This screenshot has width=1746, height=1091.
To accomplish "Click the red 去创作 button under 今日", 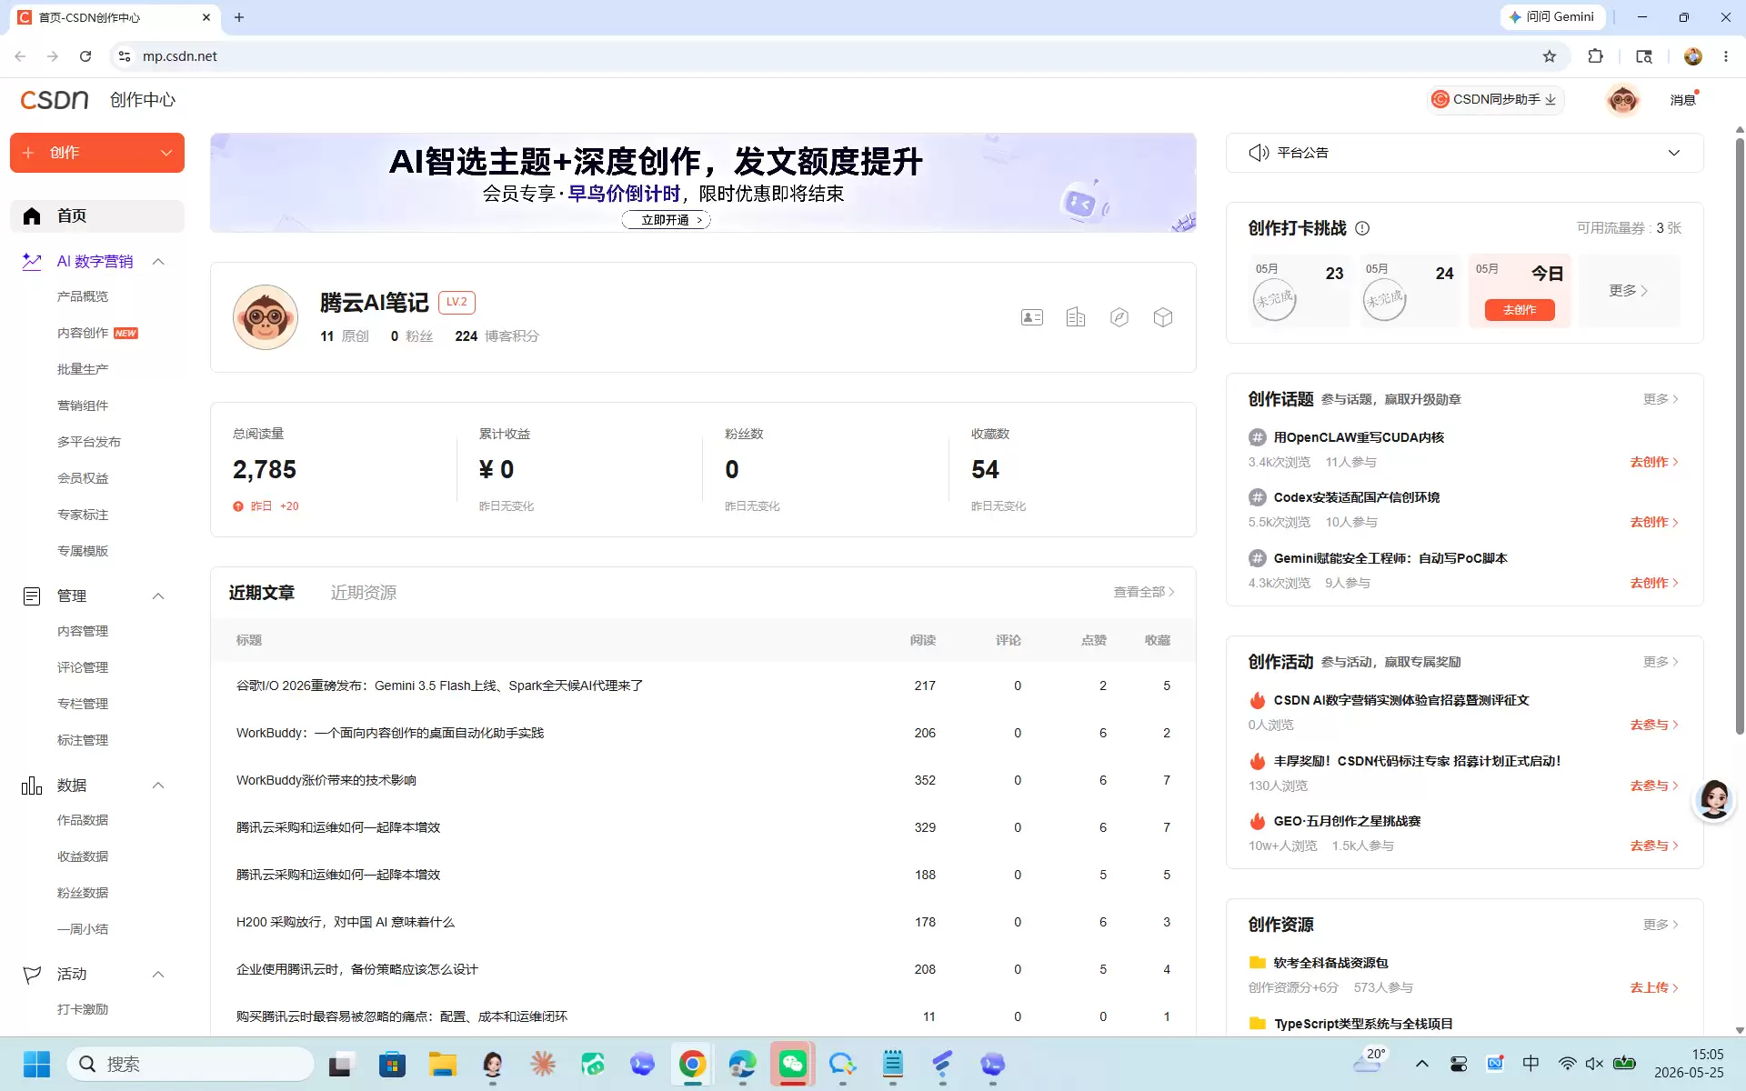I will coord(1520,310).
